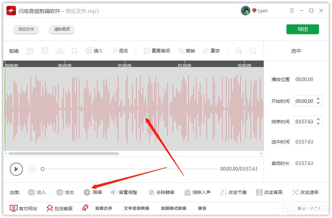Open the hamburger menu in title bar
Screen dimensions: 332x218
click(292, 10)
